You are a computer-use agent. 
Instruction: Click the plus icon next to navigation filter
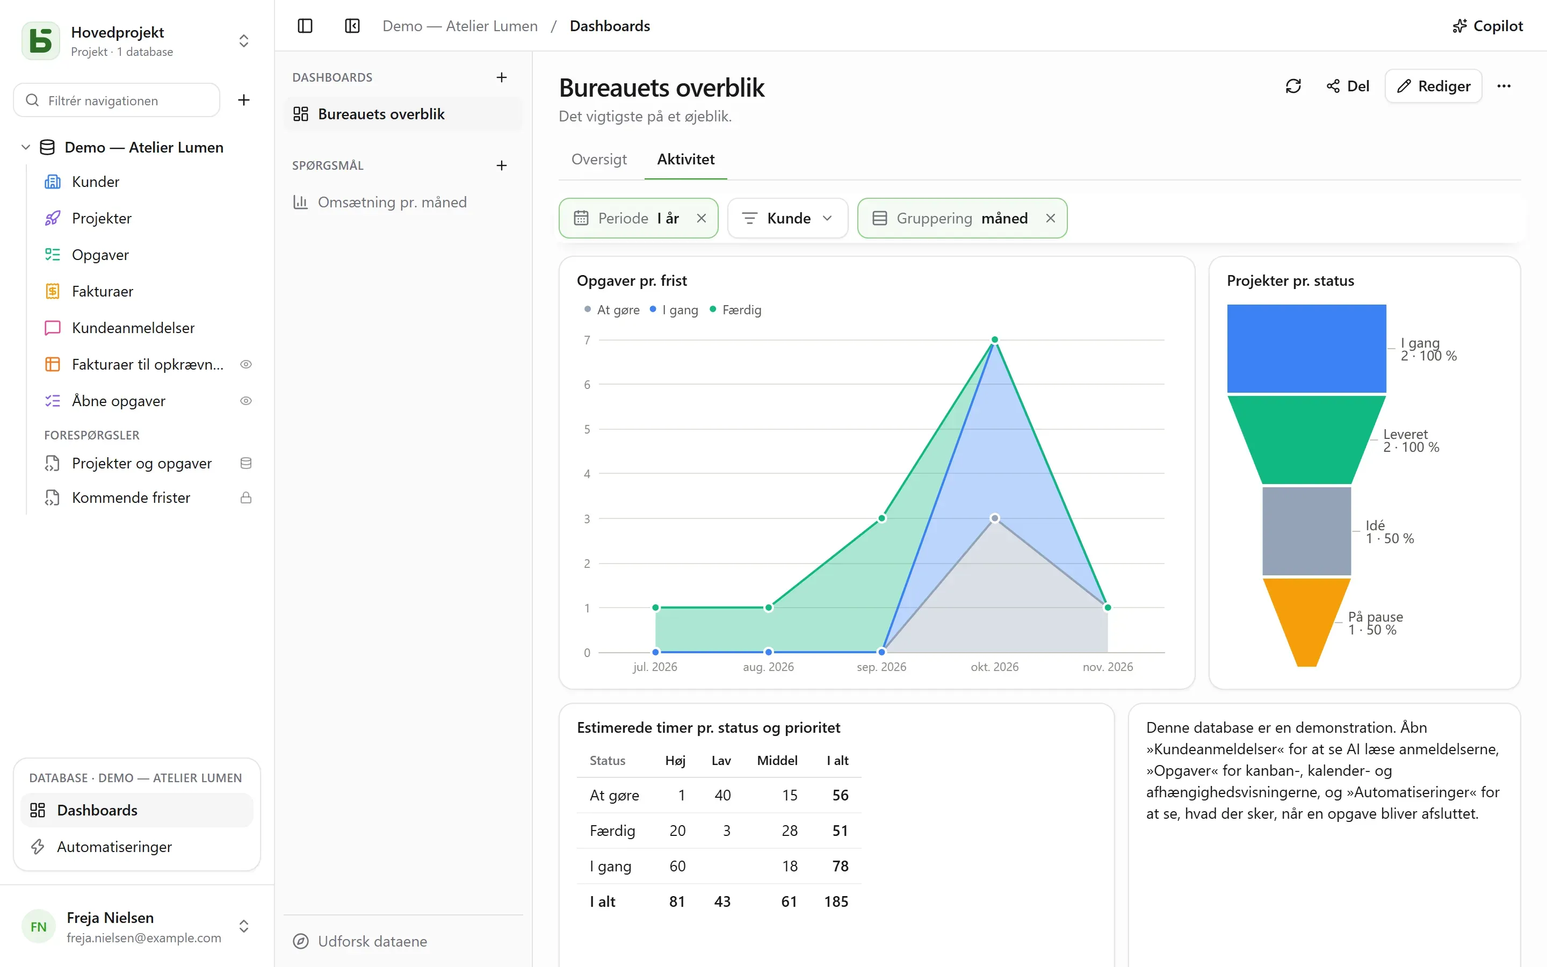(x=243, y=100)
